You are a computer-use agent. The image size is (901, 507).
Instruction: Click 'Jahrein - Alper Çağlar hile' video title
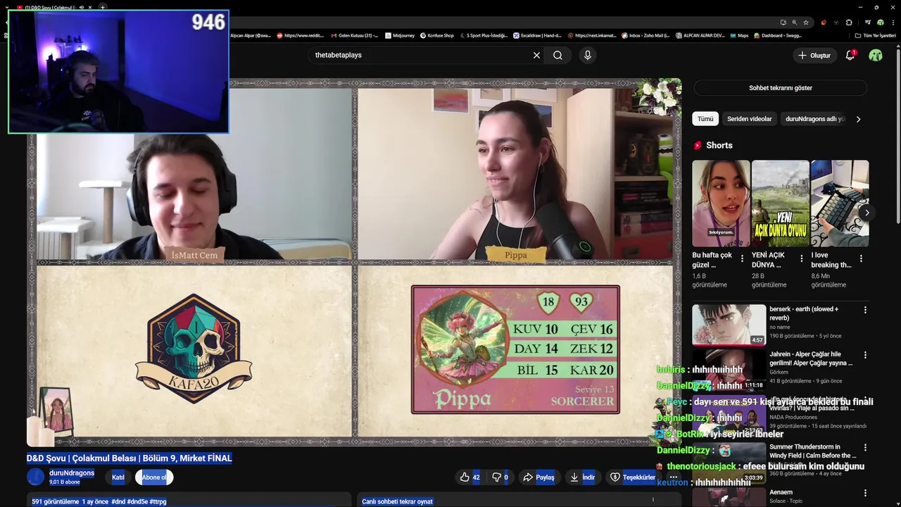coord(811,358)
